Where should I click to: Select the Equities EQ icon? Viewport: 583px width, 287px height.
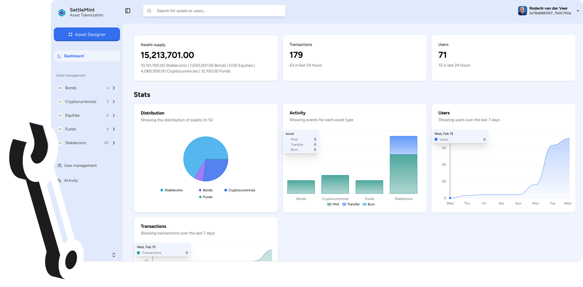pyautogui.click(x=60, y=115)
